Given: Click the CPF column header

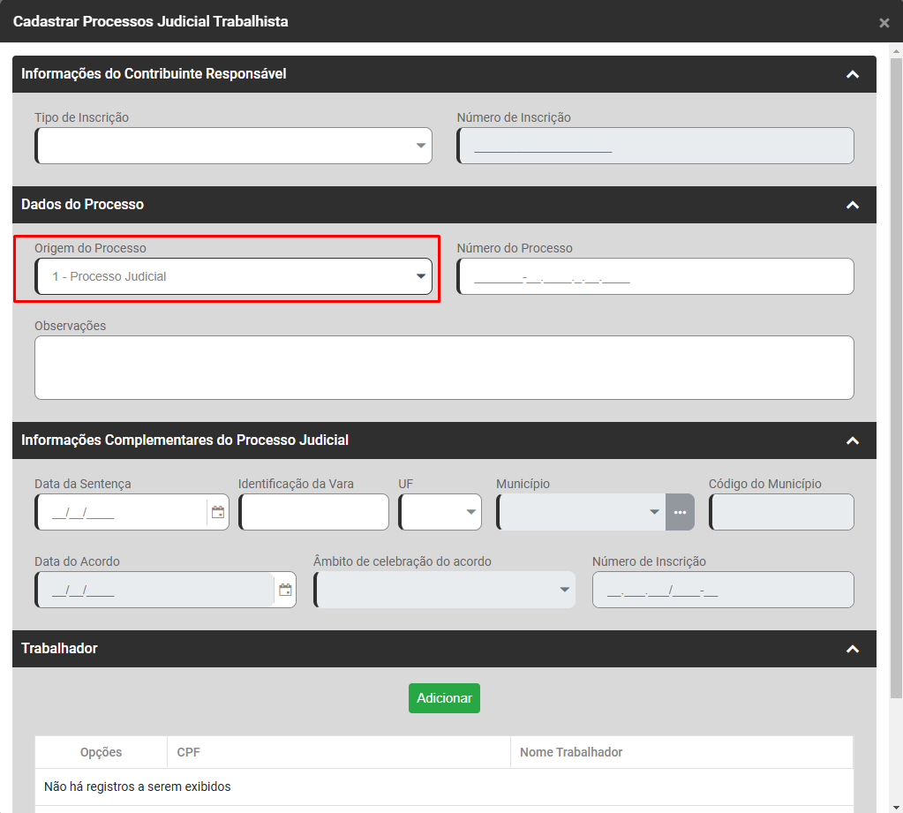Looking at the screenshot, I should 338,752.
